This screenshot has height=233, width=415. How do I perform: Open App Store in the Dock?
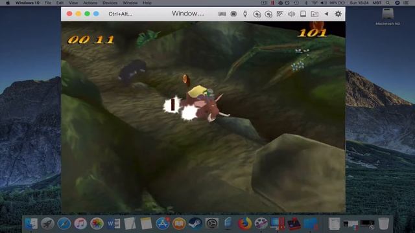click(163, 224)
